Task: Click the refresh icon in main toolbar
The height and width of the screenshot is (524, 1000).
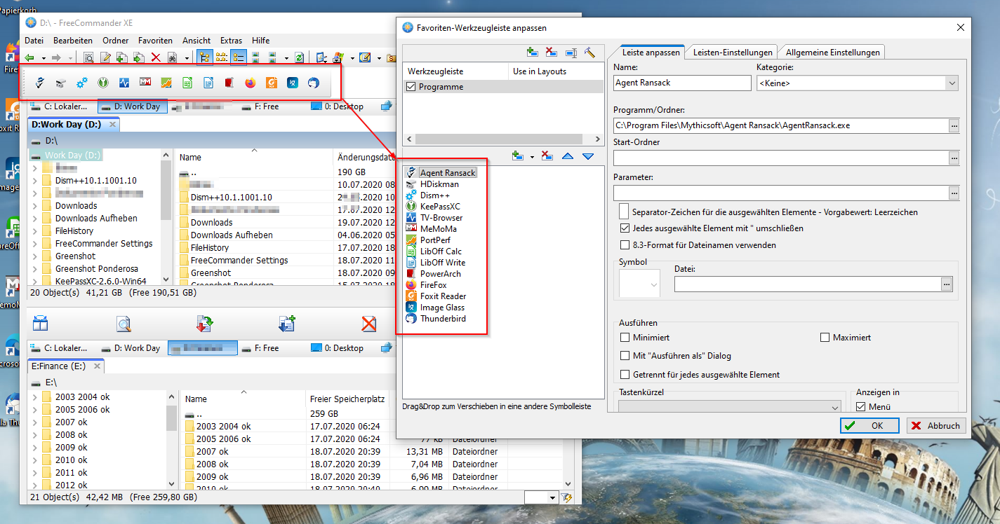Action: coord(300,57)
